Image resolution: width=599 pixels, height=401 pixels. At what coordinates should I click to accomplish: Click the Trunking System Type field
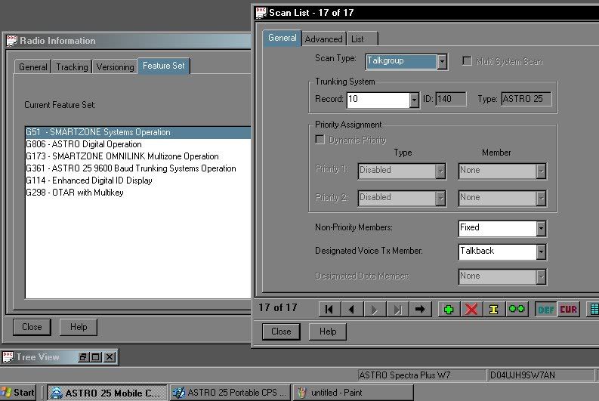pyautogui.click(x=526, y=99)
